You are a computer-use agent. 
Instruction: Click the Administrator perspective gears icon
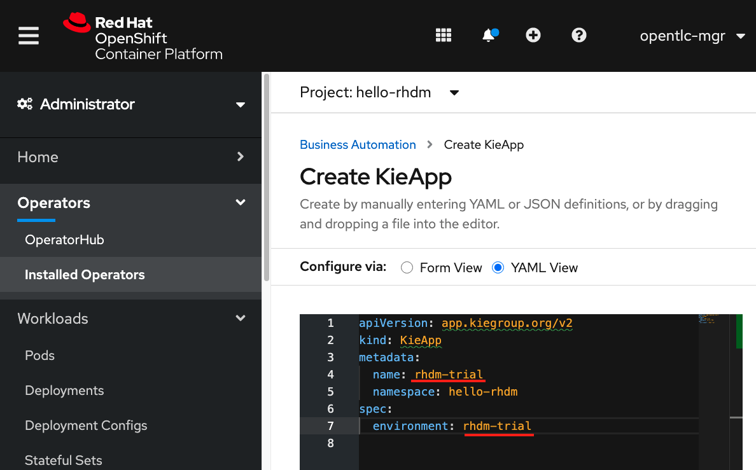pos(25,104)
